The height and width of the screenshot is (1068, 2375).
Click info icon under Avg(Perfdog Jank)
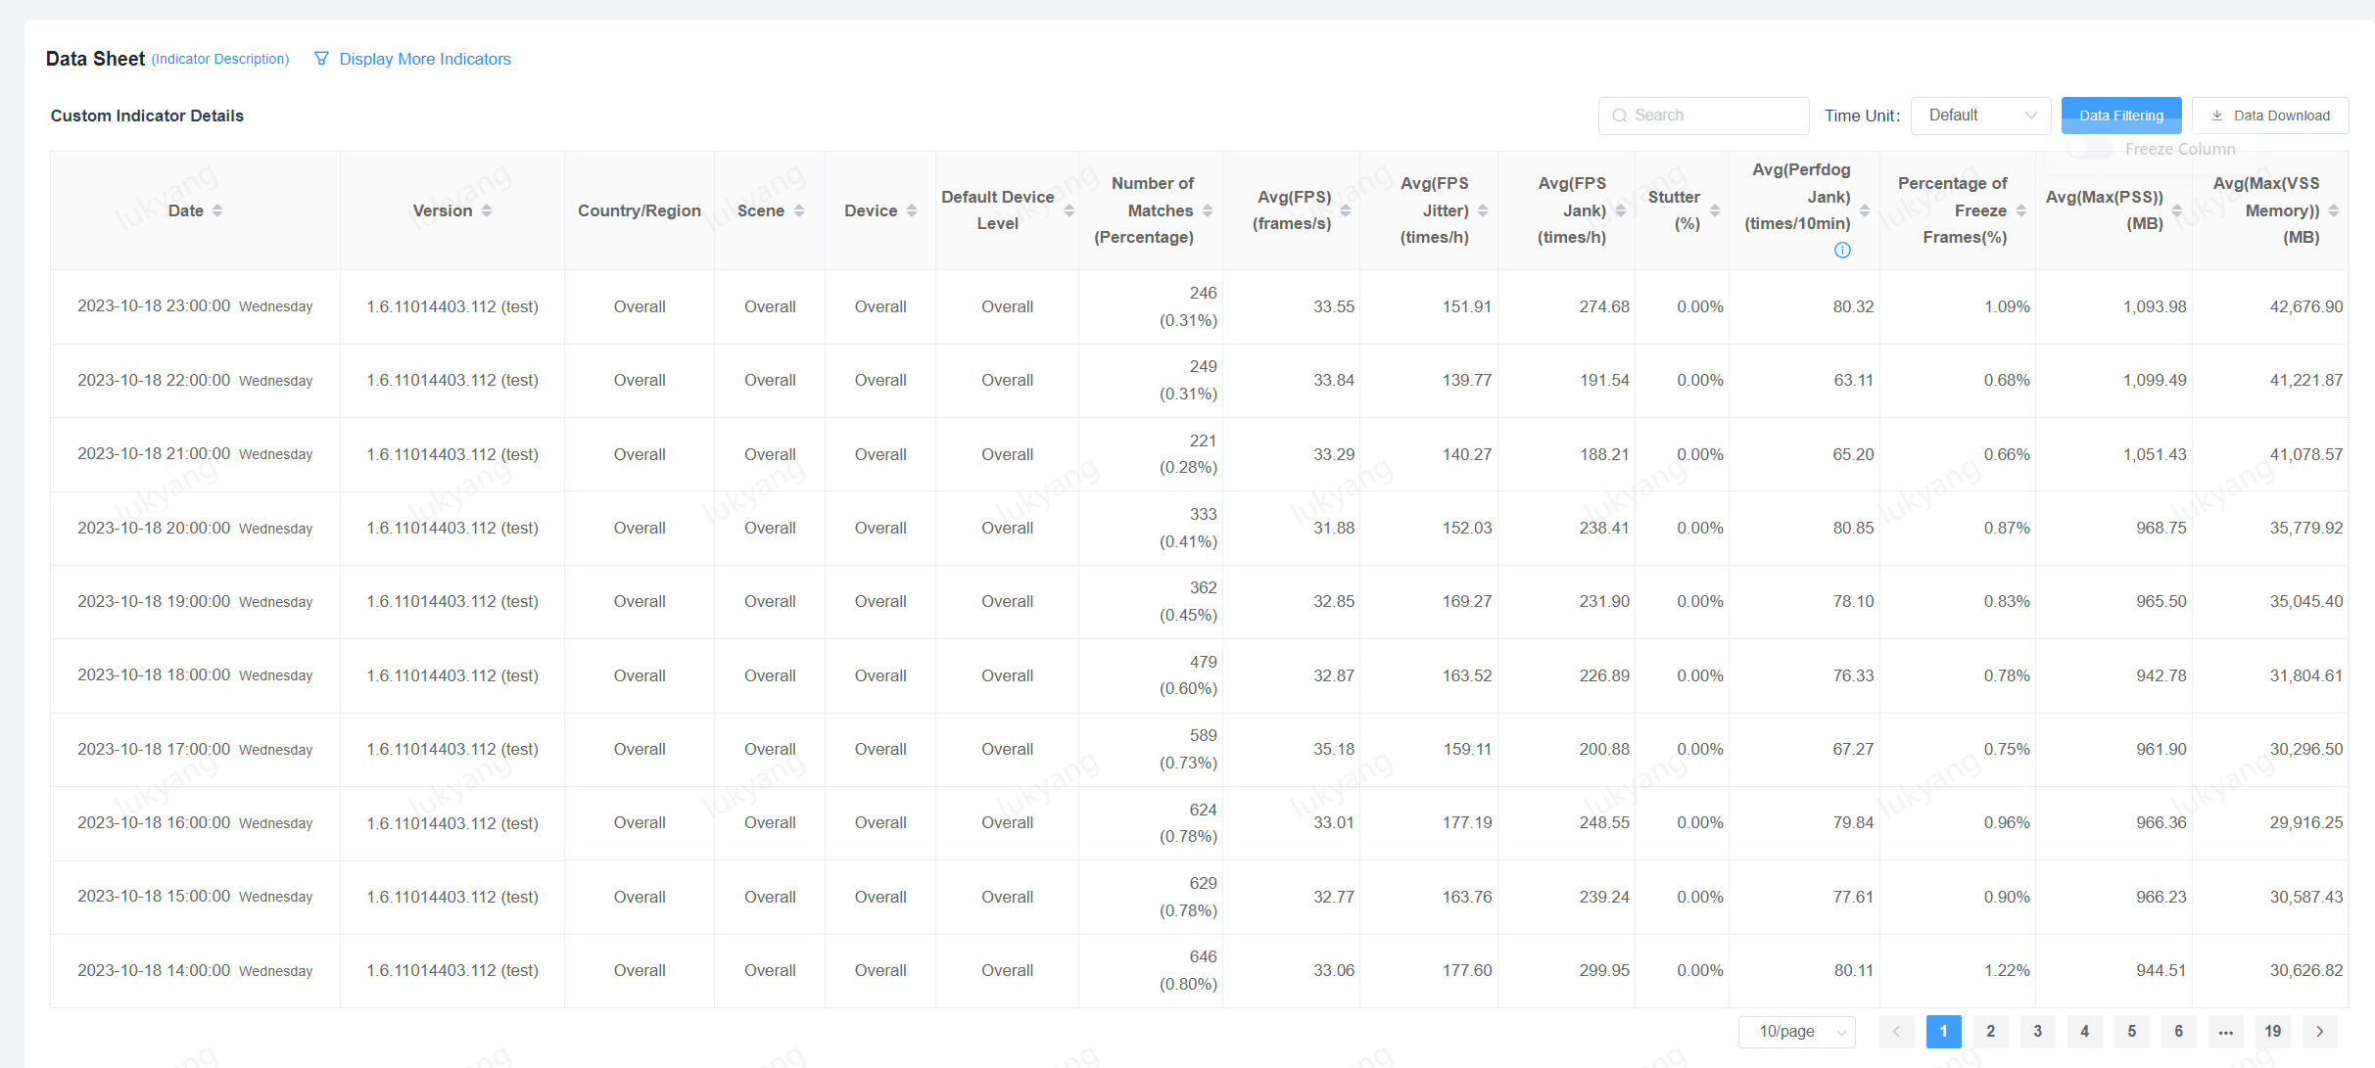pos(1842,251)
